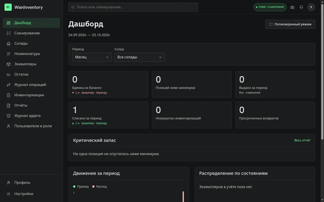
Task: Open notifications bell icon
Action: click(301, 7)
